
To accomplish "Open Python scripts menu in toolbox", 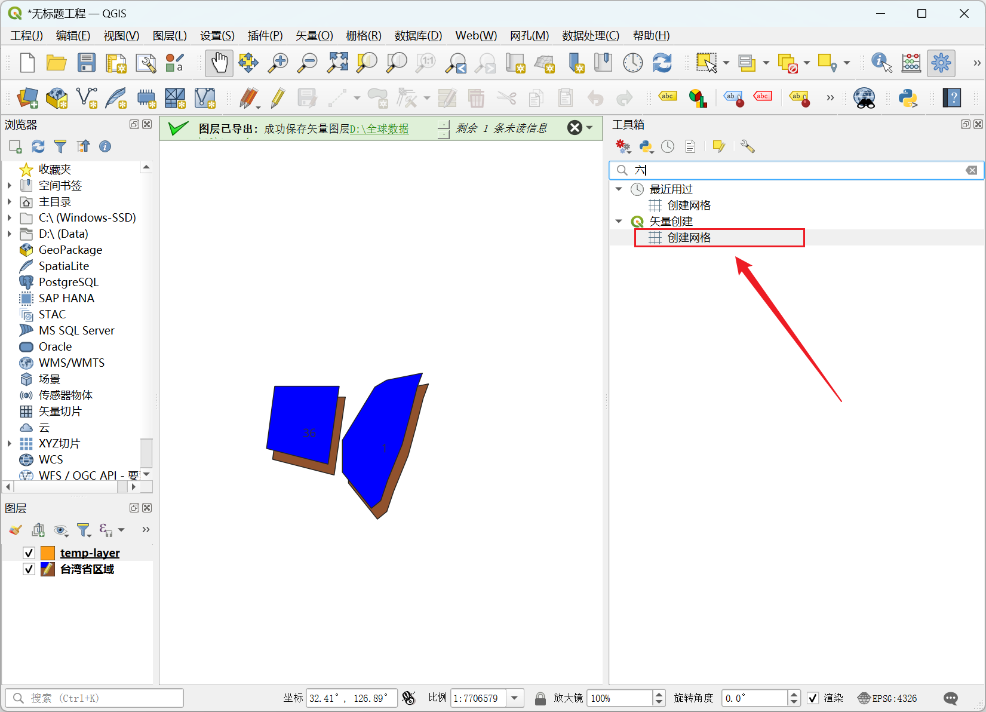I will (646, 146).
